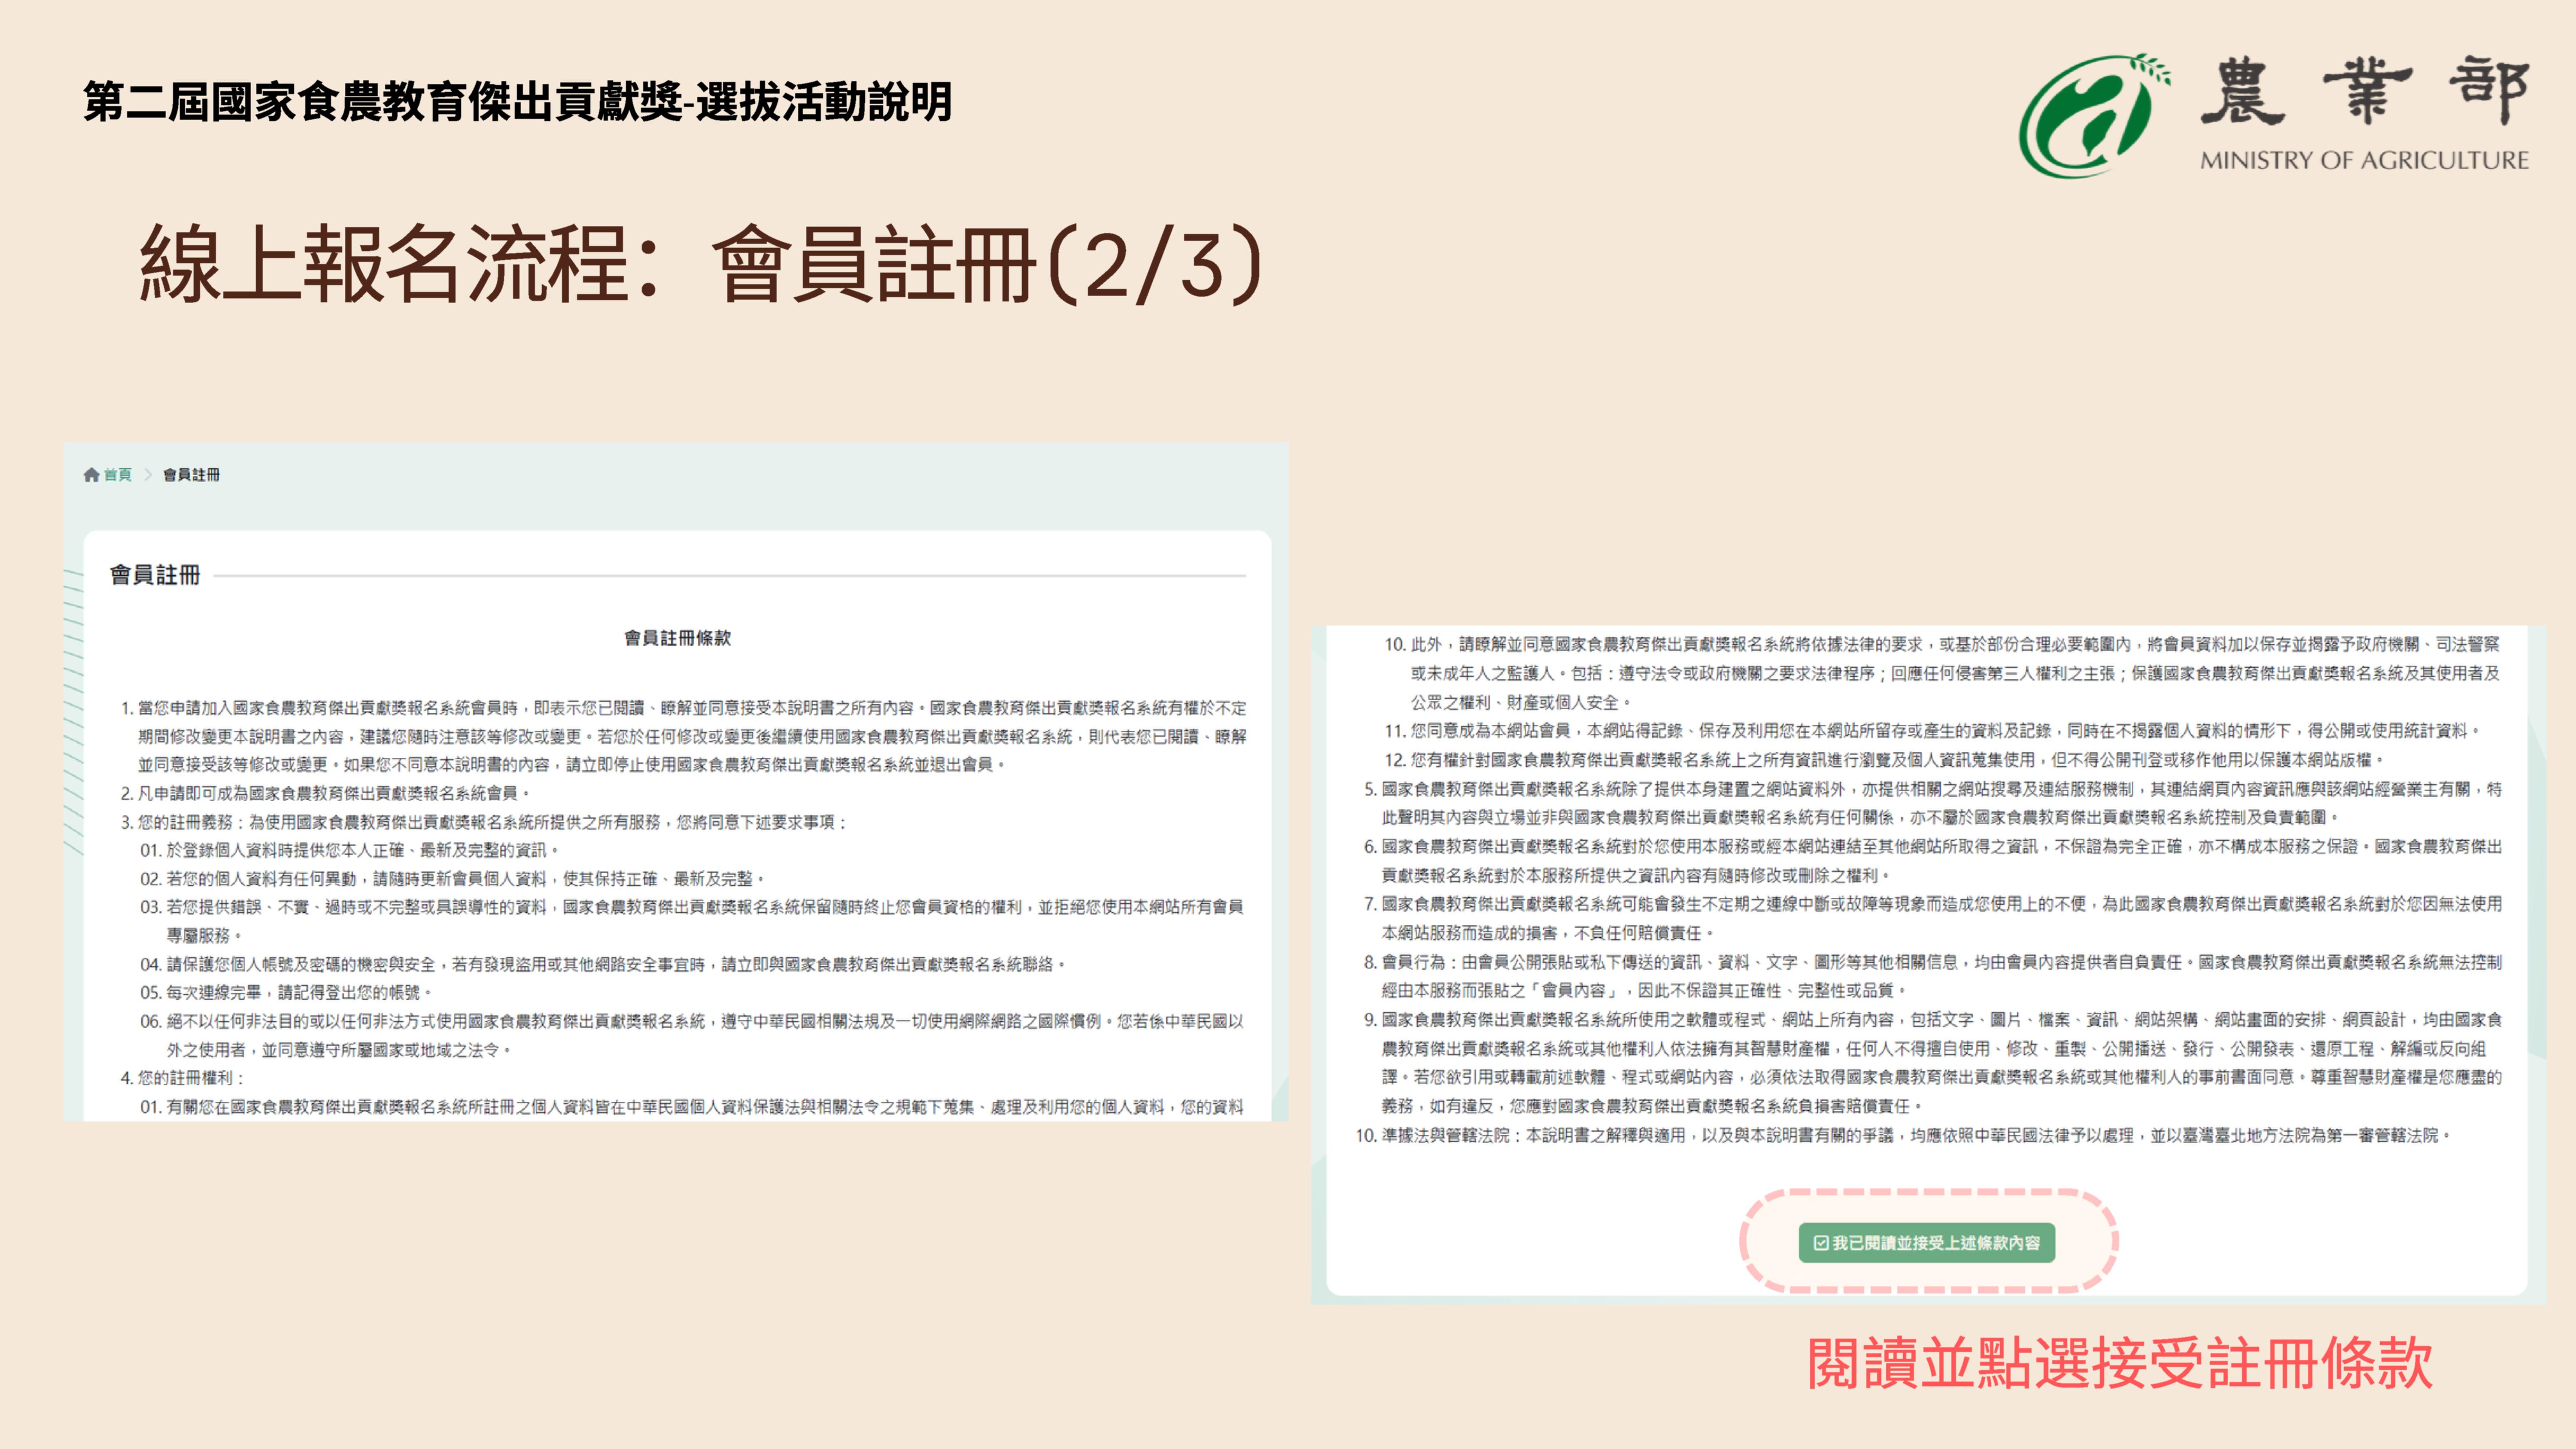The width and height of the screenshot is (2576, 1449).
Task: Click item 01 於登錄個人資料時提供您本人正確
Action: 349,850
